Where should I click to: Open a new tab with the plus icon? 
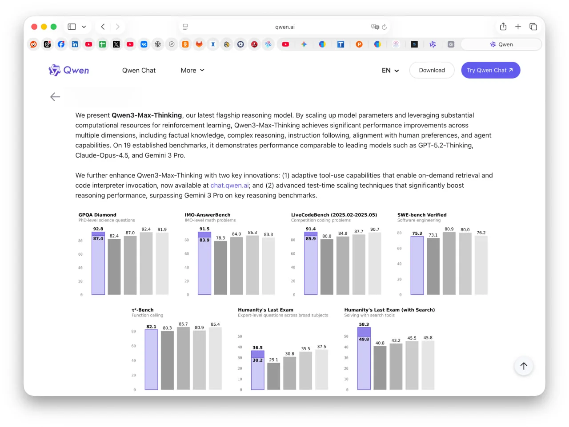click(518, 27)
